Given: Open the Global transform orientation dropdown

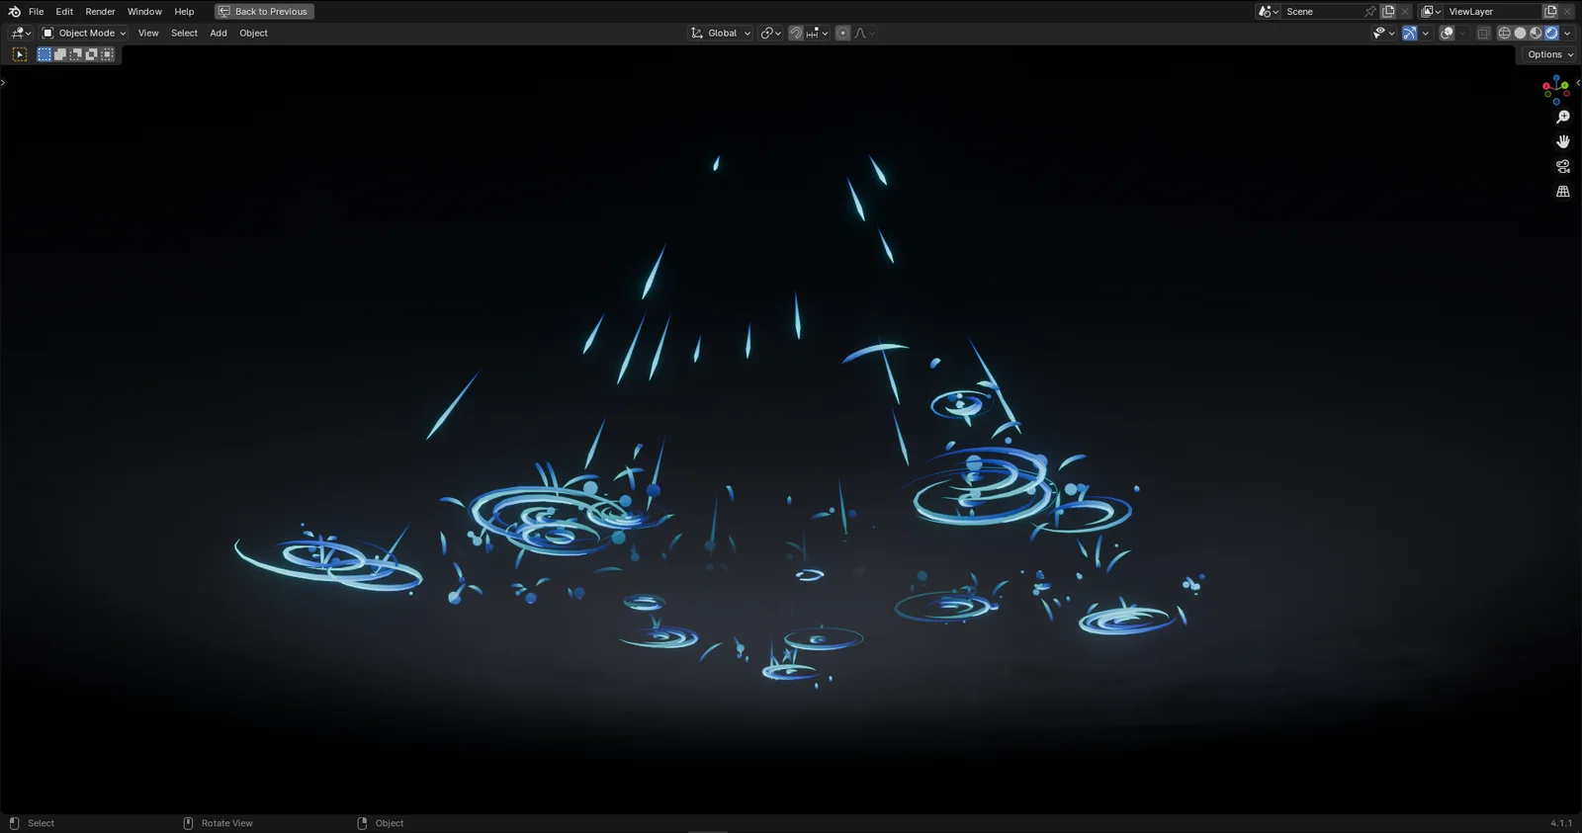Looking at the screenshot, I should point(721,34).
